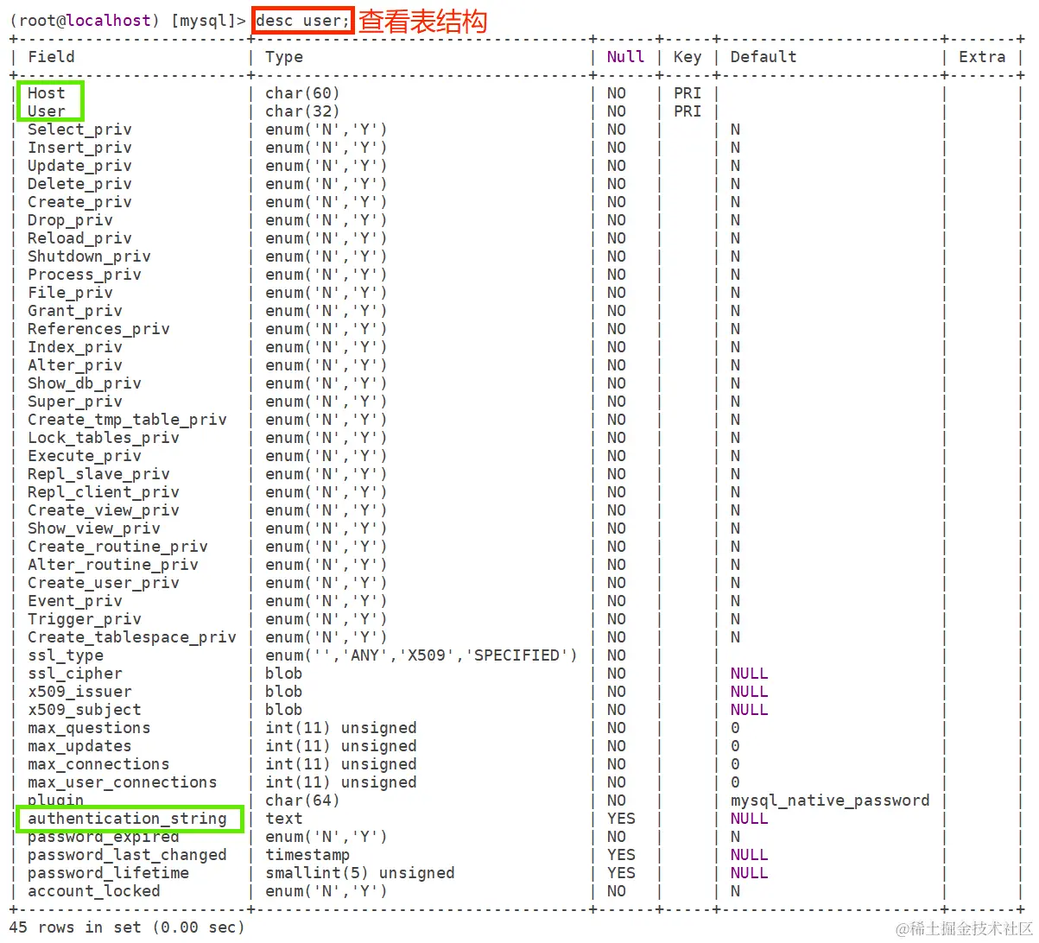
Task: Select the 'max_user_connections' field
Action: click(x=123, y=782)
